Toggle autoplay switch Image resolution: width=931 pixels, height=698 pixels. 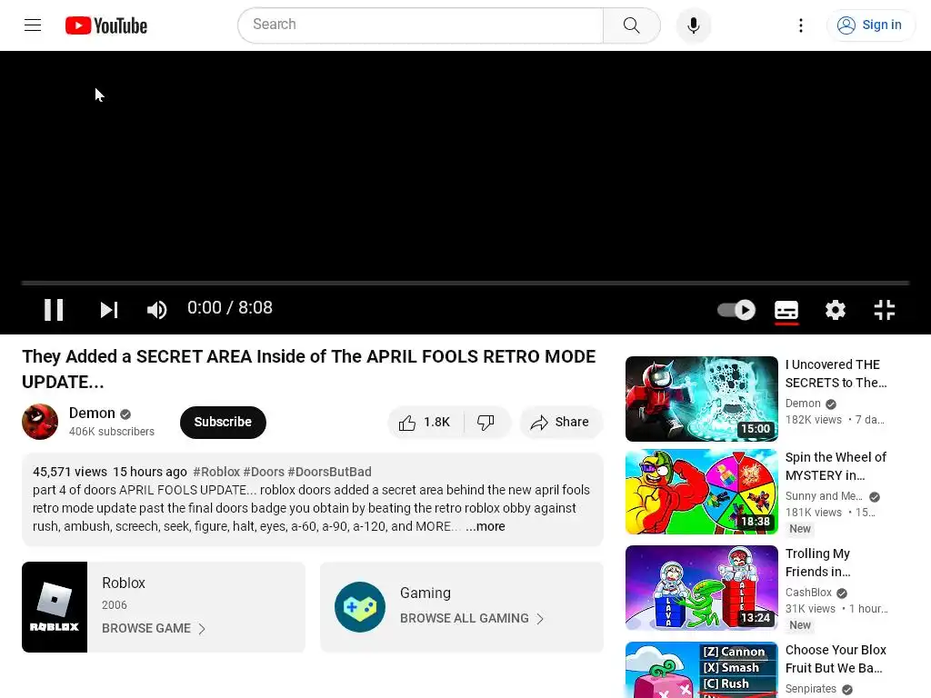tap(736, 309)
